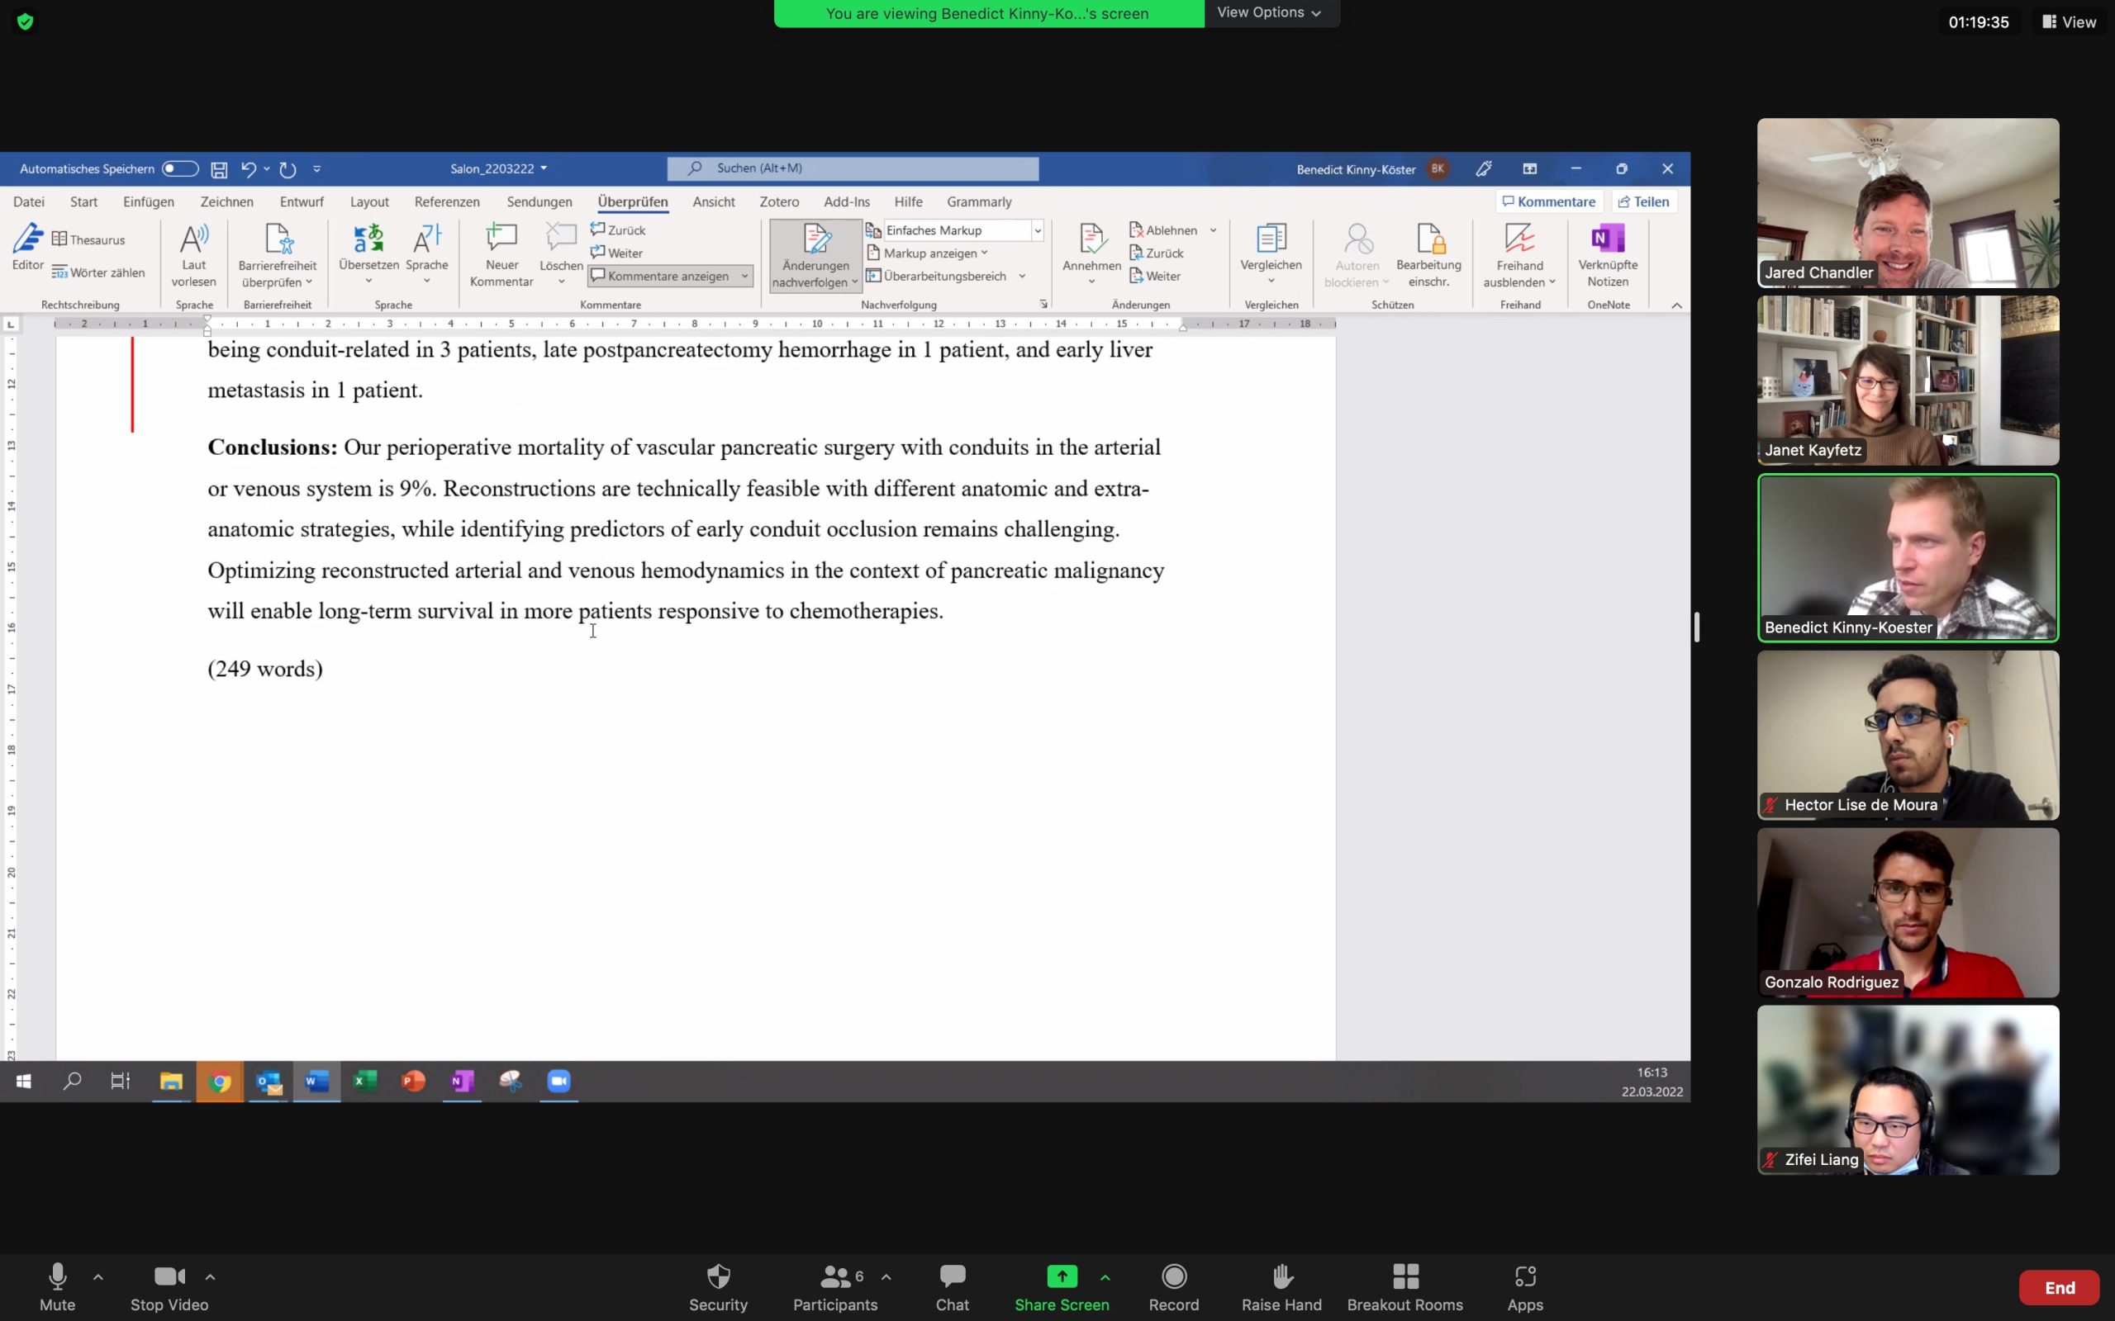Screen dimensions: 2115x1321
Task: Click the Neuer Kommentar icon
Action: point(501,239)
